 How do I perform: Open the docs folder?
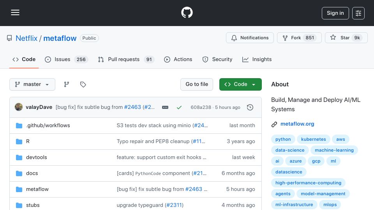coord(32,173)
